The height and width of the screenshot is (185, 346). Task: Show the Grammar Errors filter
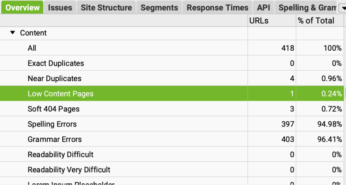click(55, 140)
